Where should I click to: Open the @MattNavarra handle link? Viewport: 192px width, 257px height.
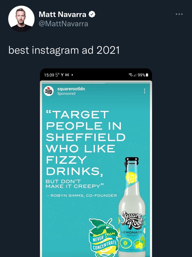coord(63,24)
